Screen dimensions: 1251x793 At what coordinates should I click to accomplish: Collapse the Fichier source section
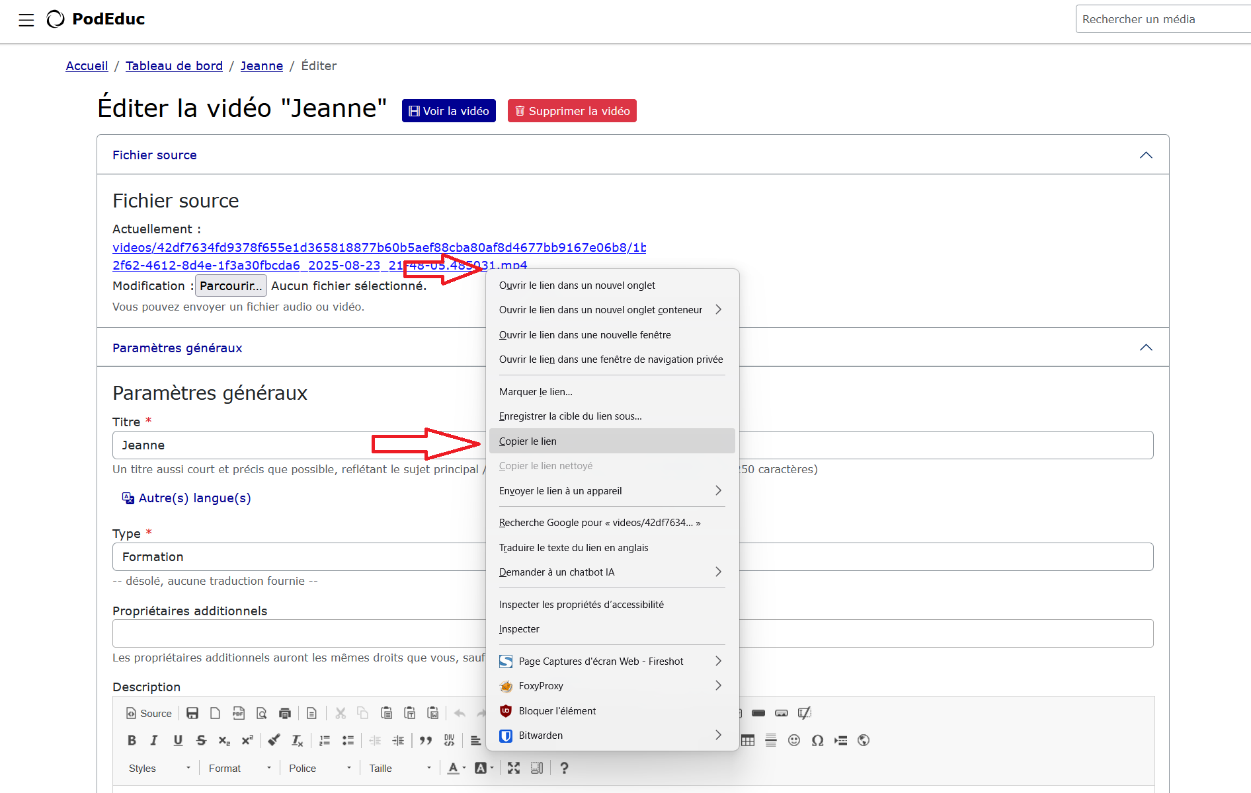1146,155
